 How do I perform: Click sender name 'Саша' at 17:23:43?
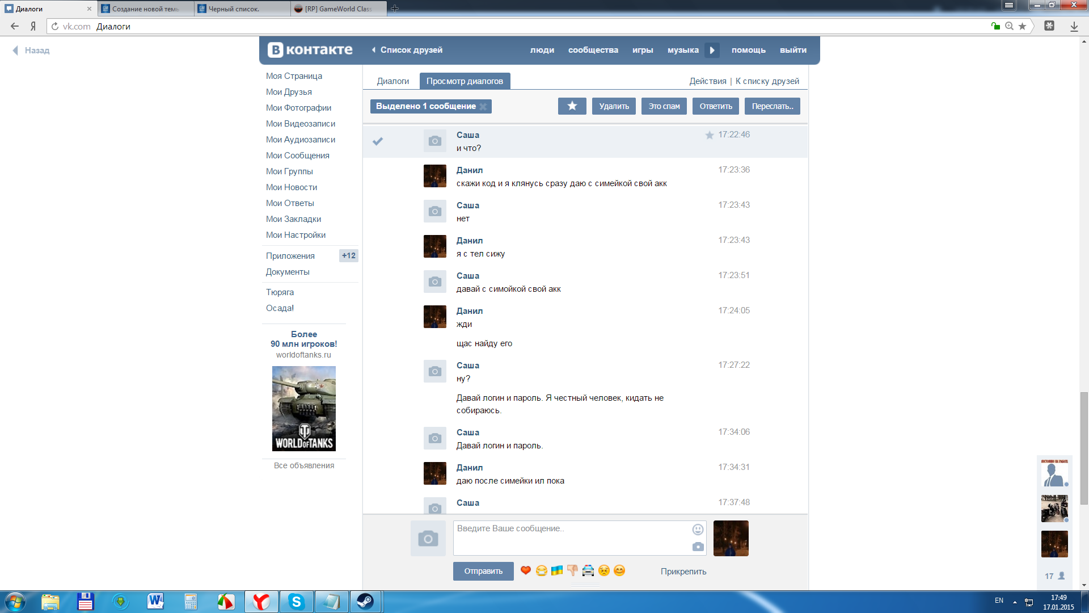468,205
